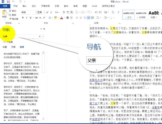162x124 pixels.
Task: Open result '我与父亲不相见已二年余了'
Action: (x=22, y=55)
